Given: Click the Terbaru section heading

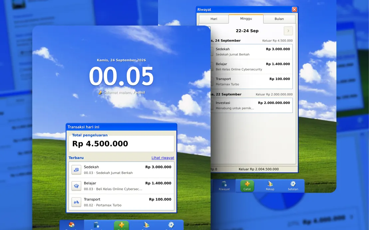Looking at the screenshot, I should pos(76,158).
